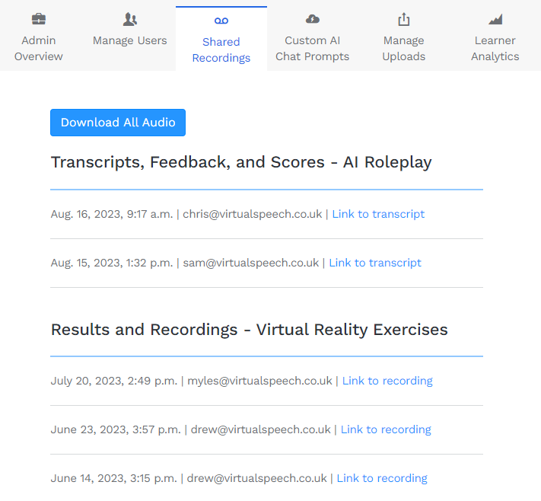Click the Download All Audio button

[118, 123]
